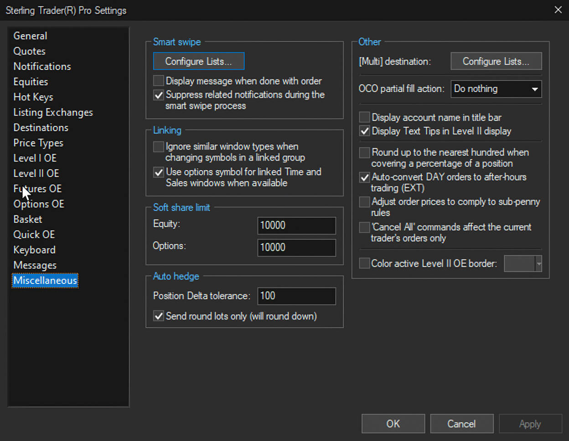Select Quotes in the settings list
This screenshot has width=569, height=441.
point(29,51)
